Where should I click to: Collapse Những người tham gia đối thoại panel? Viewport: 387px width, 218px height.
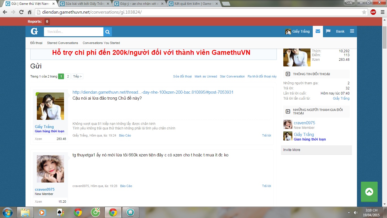point(288,111)
